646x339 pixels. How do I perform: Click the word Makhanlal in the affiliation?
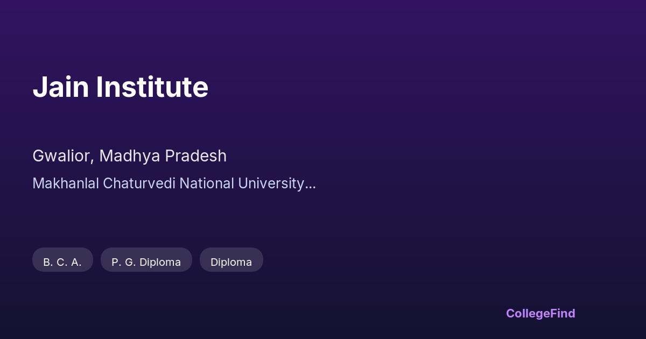pos(66,183)
